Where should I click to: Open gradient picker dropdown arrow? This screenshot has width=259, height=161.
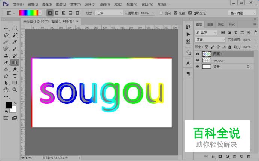coord(40,13)
